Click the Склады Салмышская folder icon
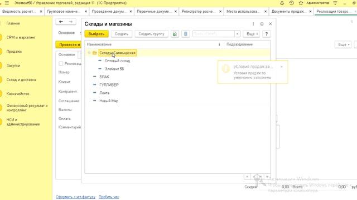Viewport: 357px width, 200px height. [94, 53]
